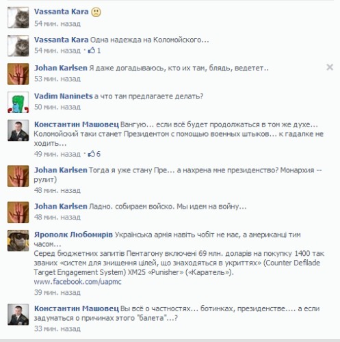Image resolution: width=340 pixels, height=342 pixels.
Task: Click Johan Karlsen name on 'Тогда я уже' comment
Action: [x=61, y=170]
